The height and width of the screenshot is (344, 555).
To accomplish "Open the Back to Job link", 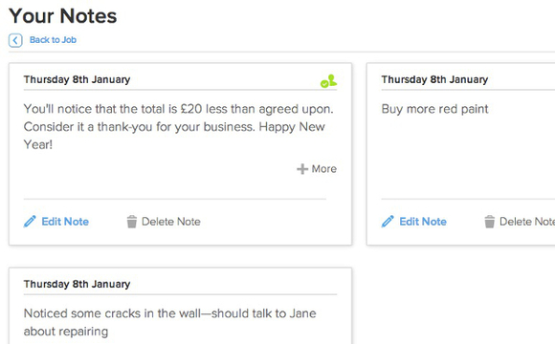I will (53, 40).
